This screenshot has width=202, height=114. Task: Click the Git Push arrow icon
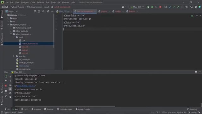tap(178, 7)
